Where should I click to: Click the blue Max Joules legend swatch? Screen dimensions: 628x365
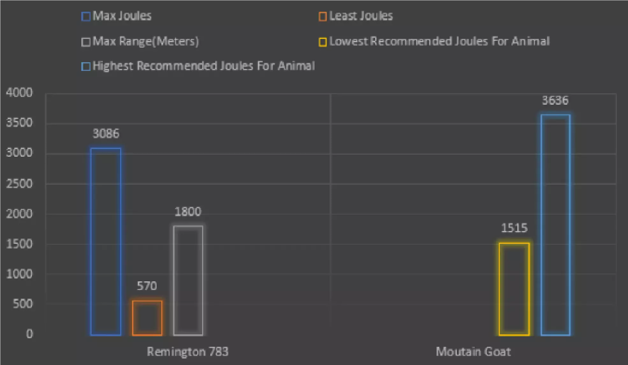pyautogui.click(x=86, y=16)
